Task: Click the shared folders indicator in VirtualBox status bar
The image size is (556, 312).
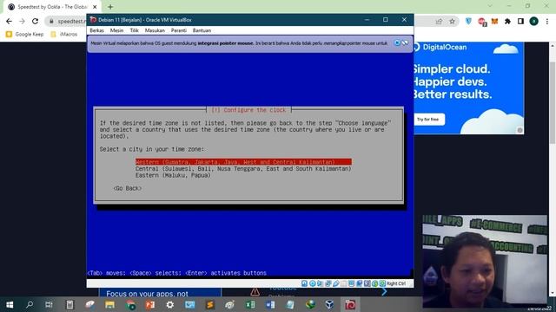Action: pyautogui.click(x=344, y=283)
